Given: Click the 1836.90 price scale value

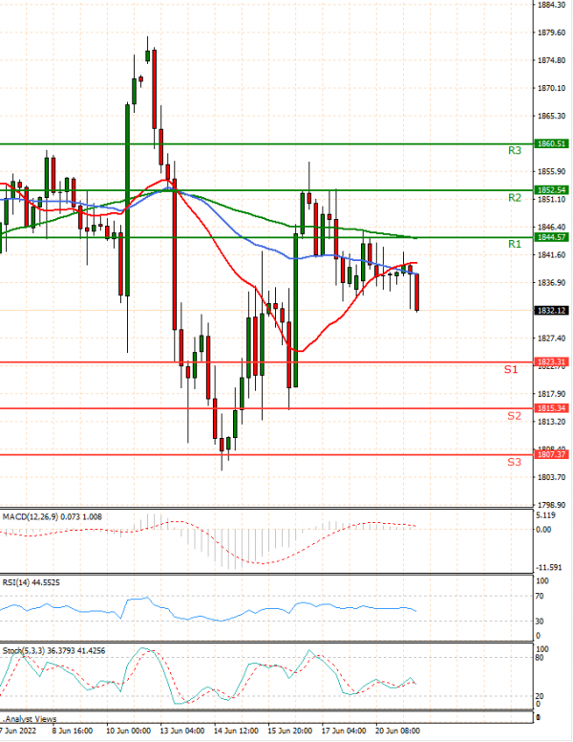Looking at the screenshot, I should coord(552,283).
